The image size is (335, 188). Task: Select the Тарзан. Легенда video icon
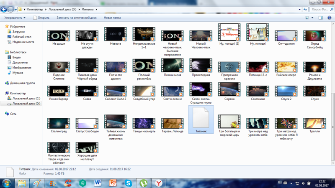coord(173,123)
